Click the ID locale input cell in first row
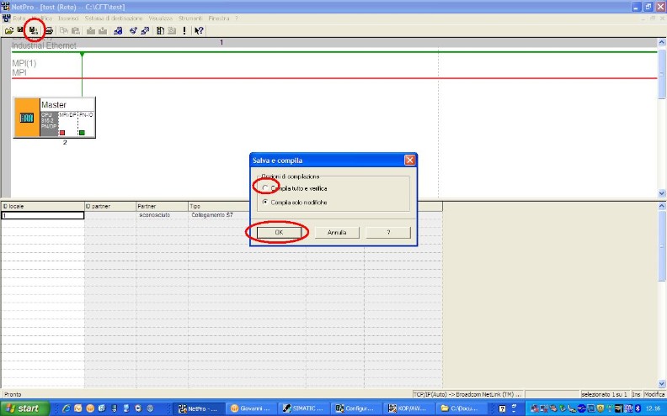This screenshot has height=416, width=667. [43, 215]
